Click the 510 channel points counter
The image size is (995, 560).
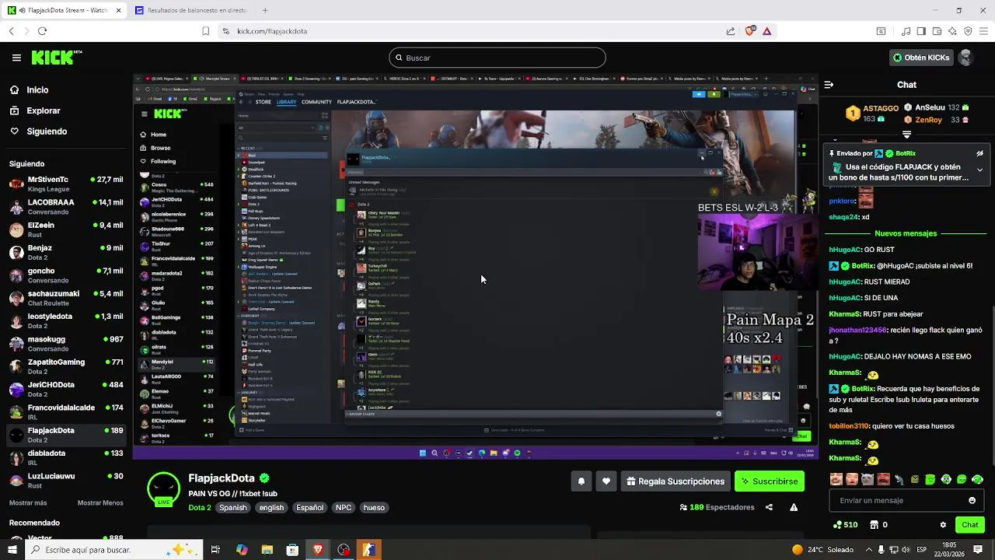click(x=845, y=525)
